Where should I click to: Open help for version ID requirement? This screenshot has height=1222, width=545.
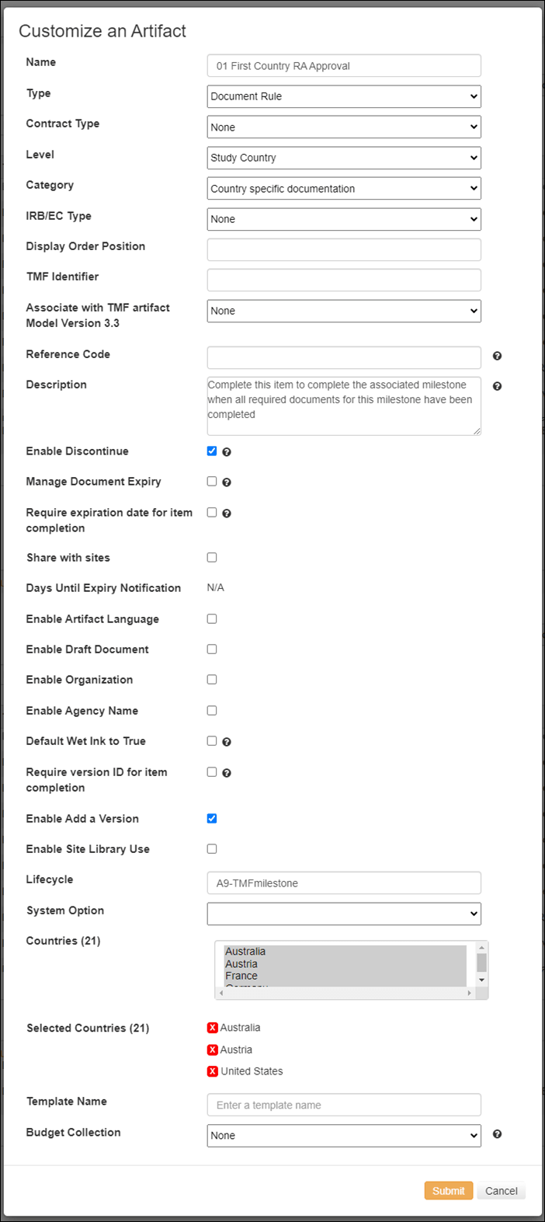226,772
